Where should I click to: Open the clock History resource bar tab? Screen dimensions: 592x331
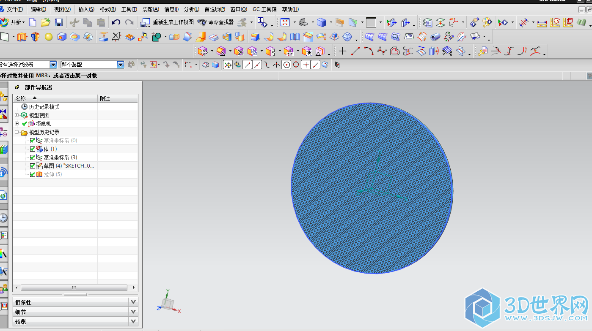click(x=3, y=218)
